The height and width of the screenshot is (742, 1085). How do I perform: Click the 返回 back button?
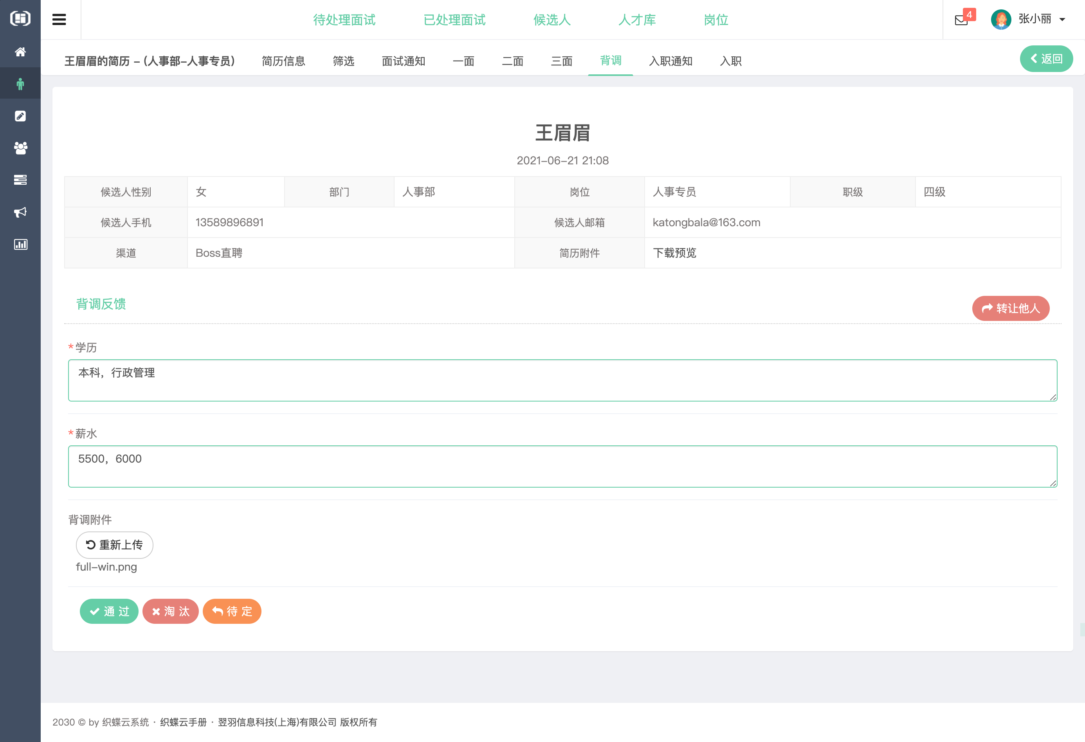1047,59
